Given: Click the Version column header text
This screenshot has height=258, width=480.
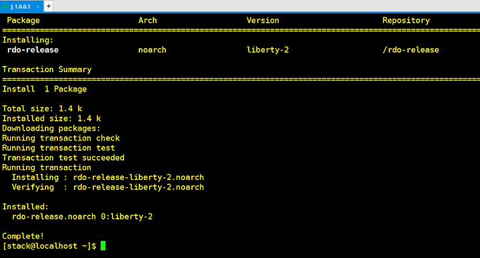Looking at the screenshot, I should pos(263,21).
